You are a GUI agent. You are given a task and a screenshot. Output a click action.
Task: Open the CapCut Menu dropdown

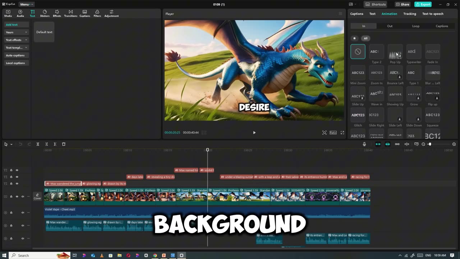click(27, 4)
